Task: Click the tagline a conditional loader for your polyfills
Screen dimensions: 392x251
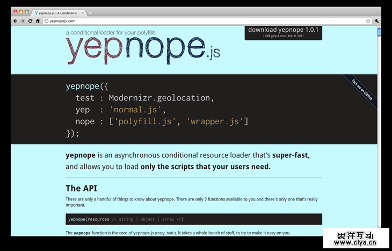Action: pyautogui.click(x=111, y=33)
